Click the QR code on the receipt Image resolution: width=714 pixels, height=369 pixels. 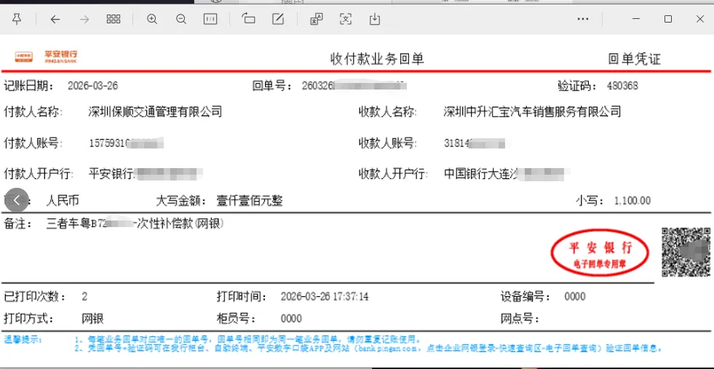(686, 252)
